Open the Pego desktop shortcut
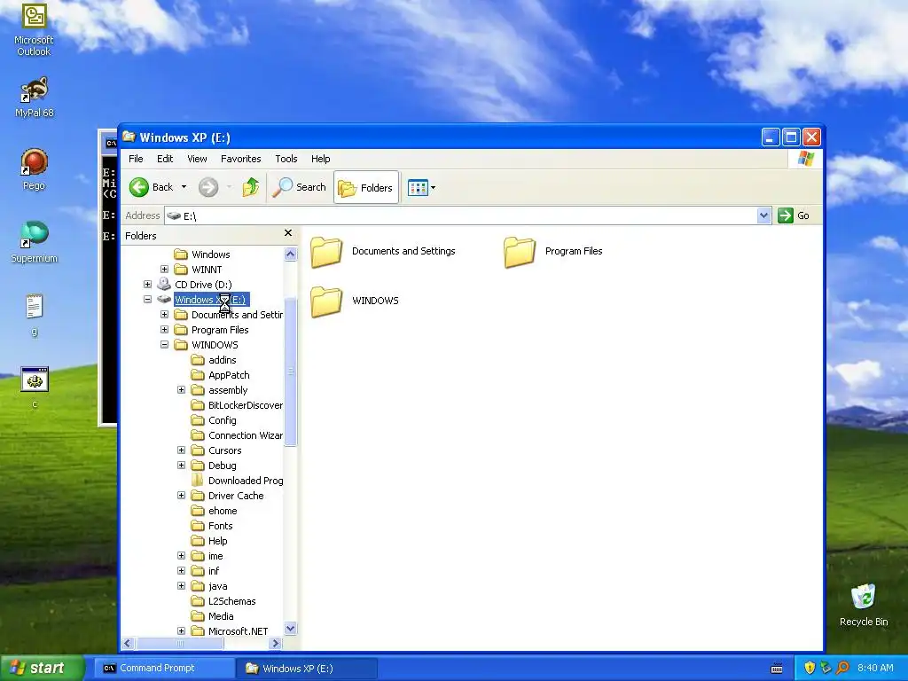This screenshot has width=908, height=681. point(34,169)
